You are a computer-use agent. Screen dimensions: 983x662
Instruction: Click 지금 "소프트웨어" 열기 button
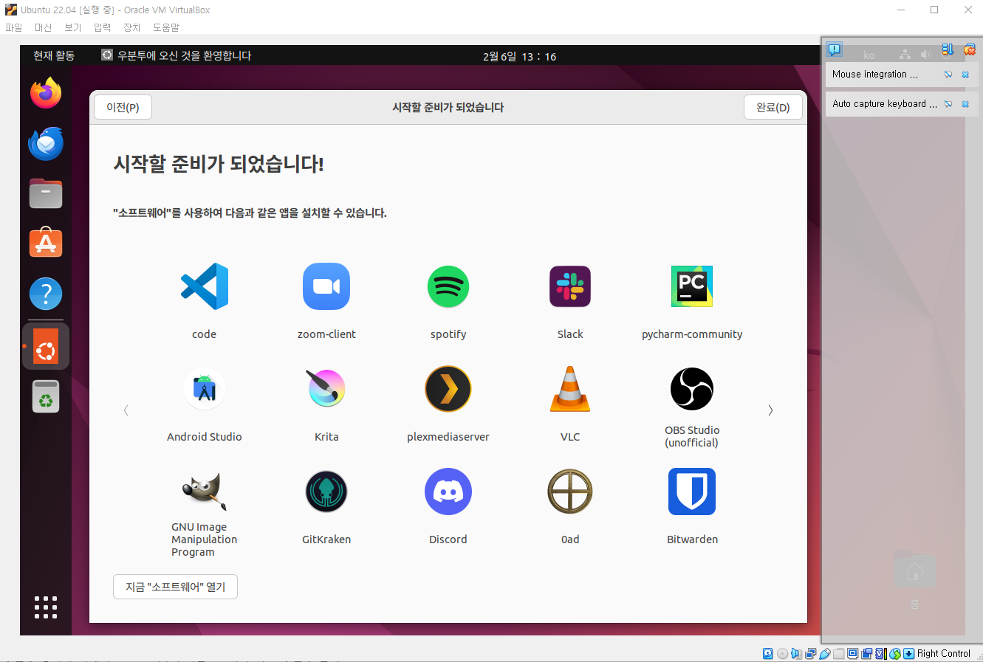[176, 587]
